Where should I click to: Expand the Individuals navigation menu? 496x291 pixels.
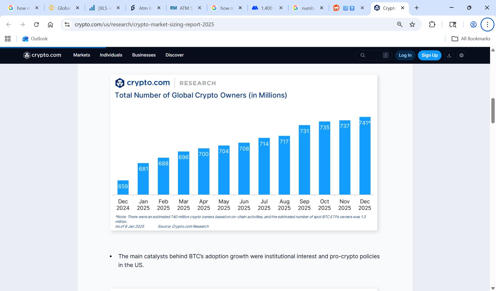tap(111, 55)
